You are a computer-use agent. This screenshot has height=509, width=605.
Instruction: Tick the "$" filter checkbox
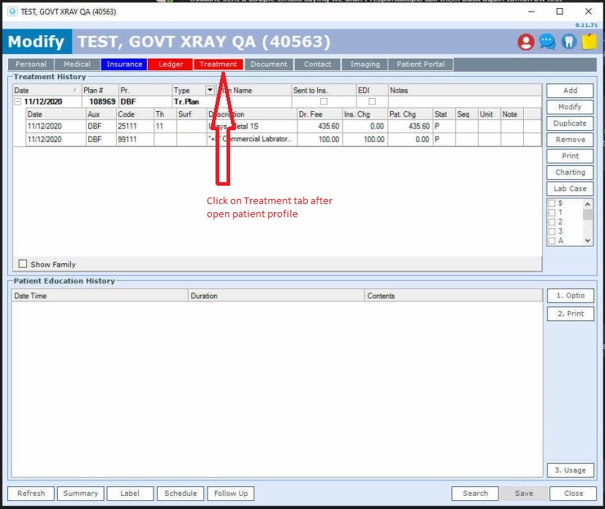click(x=552, y=203)
